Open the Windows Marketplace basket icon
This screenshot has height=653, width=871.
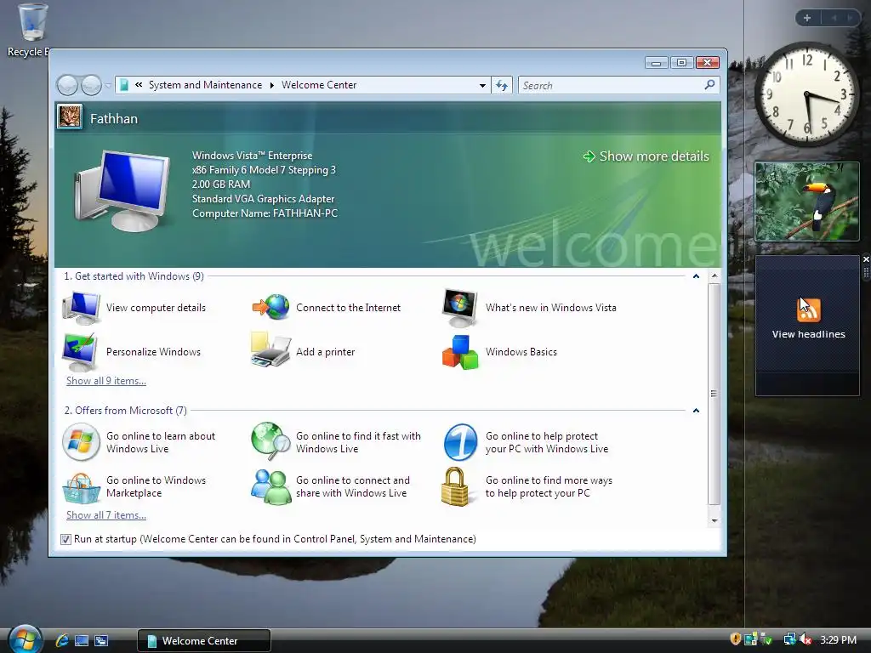pos(81,487)
